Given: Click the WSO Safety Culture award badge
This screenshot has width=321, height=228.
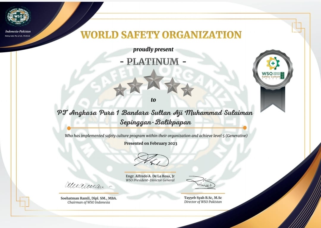Looking at the screenshot, I should (x=273, y=70).
